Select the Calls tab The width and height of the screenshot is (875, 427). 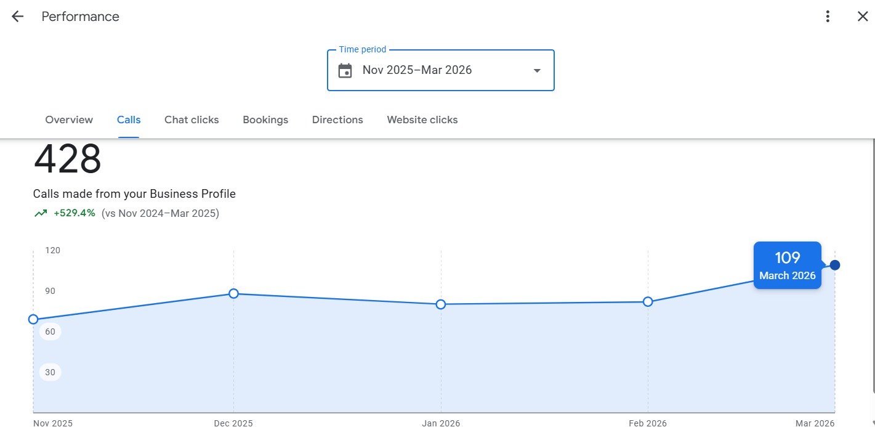click(129, 120)
